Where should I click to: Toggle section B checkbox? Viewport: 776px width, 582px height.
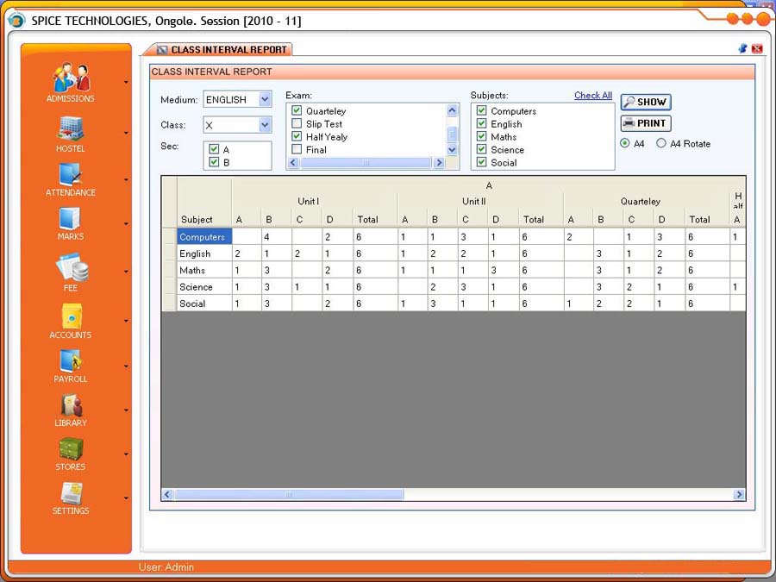(214, 162)
